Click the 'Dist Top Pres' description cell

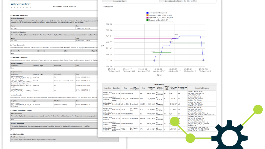click(134, 99)
